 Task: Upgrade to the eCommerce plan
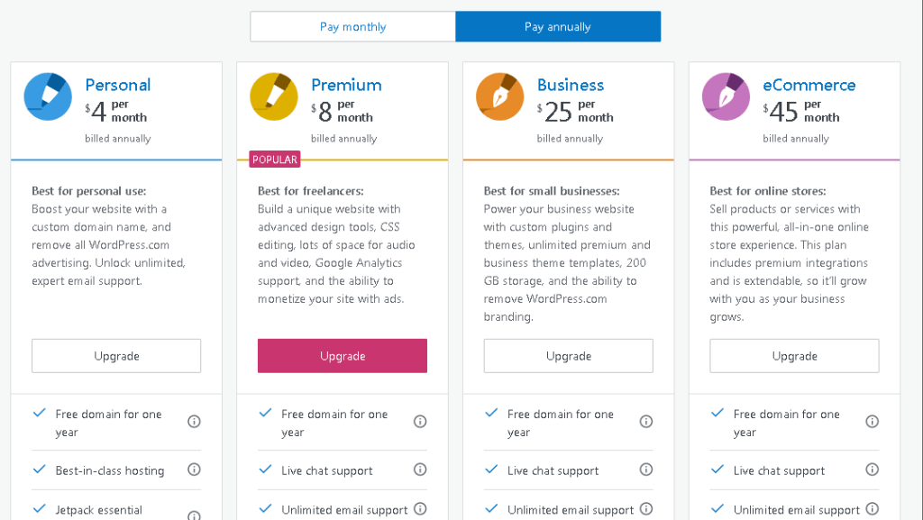click(794, 356)
